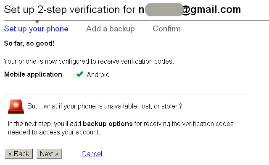Click the 'Set up 2-step verification' title
The image size is (269, 165).
point(69,9)
